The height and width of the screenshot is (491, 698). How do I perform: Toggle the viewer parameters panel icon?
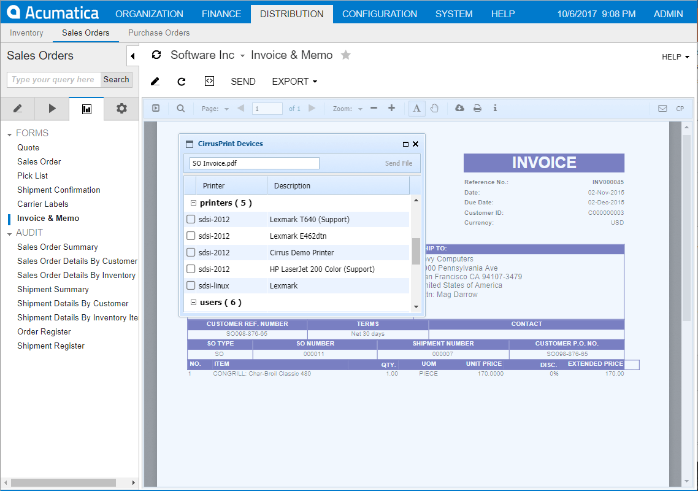click(156, 108)
